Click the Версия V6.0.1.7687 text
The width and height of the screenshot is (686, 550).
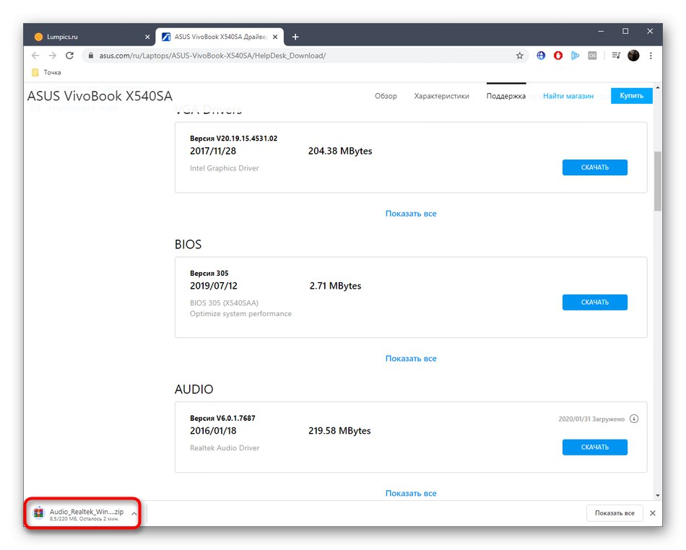point(222,418)
